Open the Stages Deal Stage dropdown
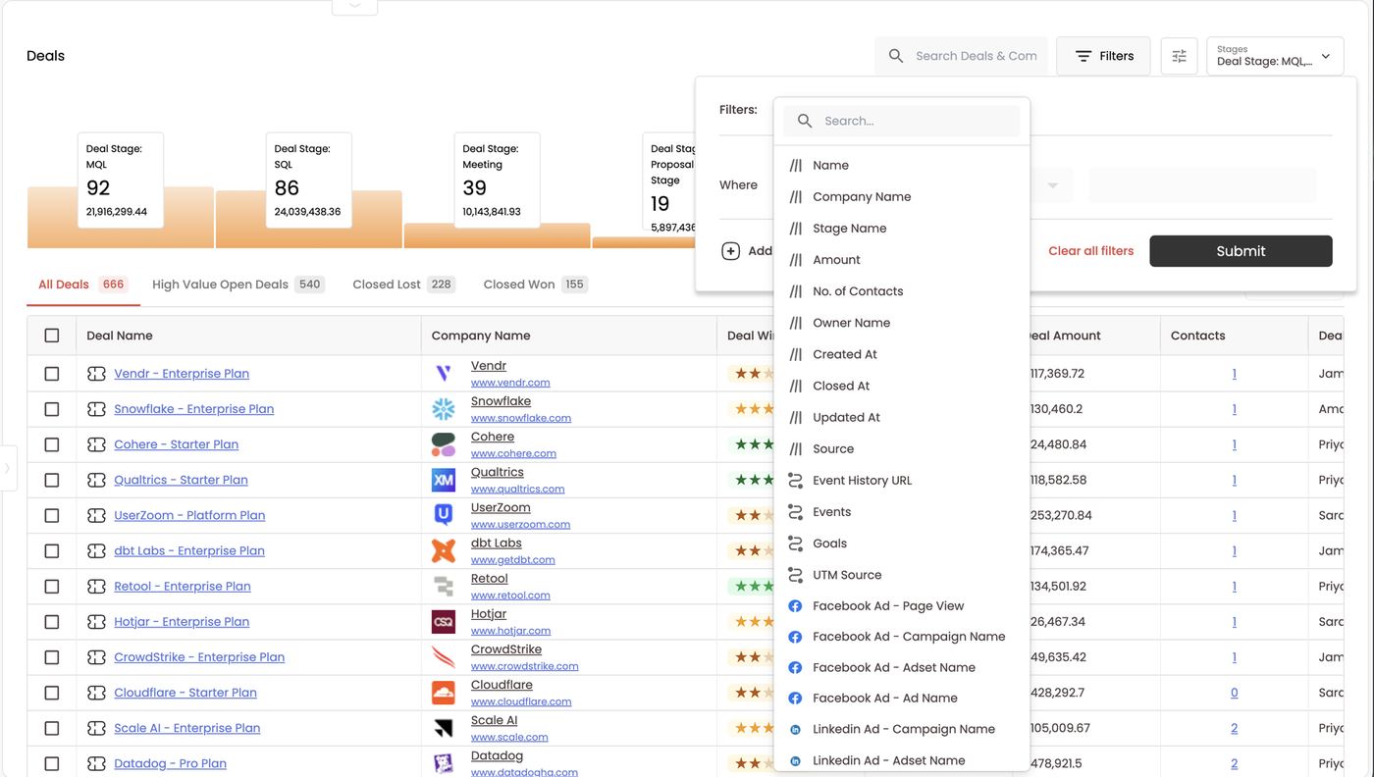 [x=1275, y=56]
